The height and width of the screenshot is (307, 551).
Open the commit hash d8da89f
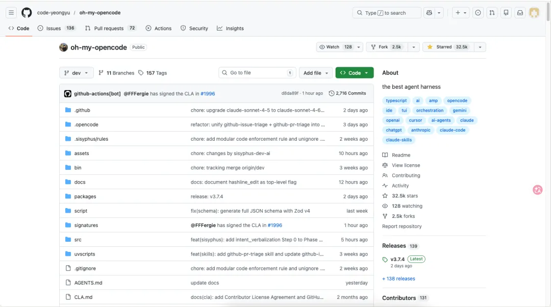point(290,93)
